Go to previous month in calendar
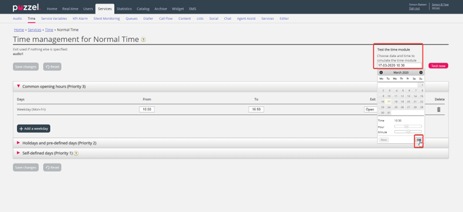463x212 pixels. pyautogui.click(x=381, y=73)
